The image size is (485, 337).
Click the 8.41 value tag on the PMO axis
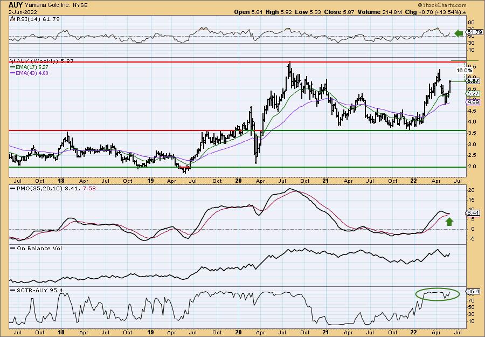click(473, 213)
